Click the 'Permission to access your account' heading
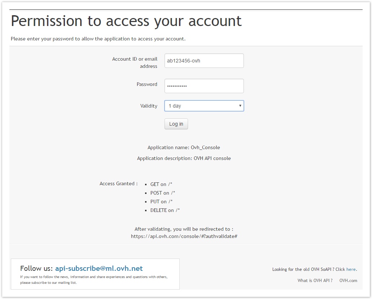This screenshot has height=299, width=372. pyautogui.click(x=126, y=21)
